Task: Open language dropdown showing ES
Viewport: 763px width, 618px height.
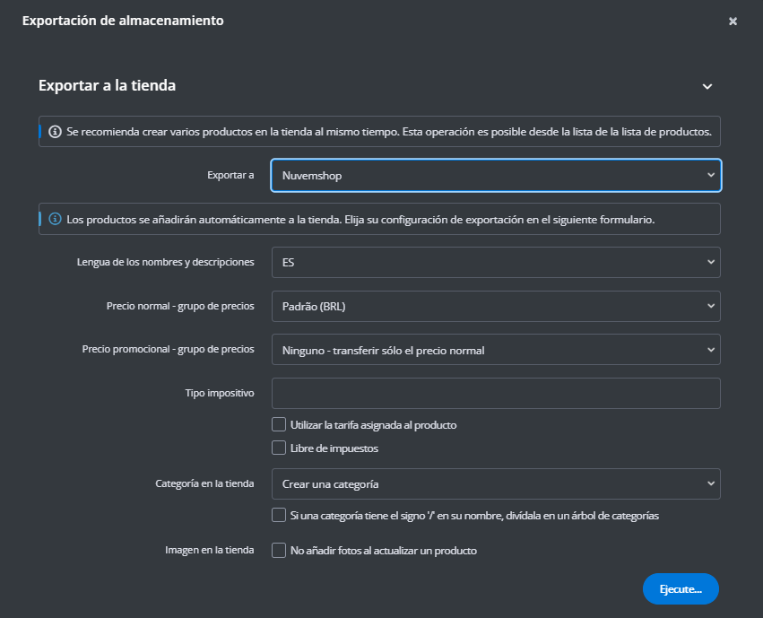Action: click(x=496, y=262)
